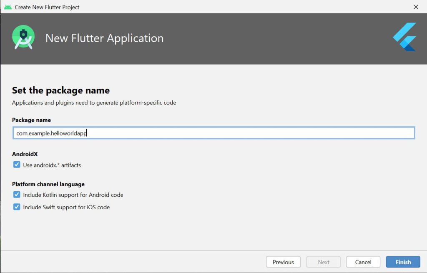Click the Cancel button
This screenshot has height=273, width=427.
tap(363, 262)
